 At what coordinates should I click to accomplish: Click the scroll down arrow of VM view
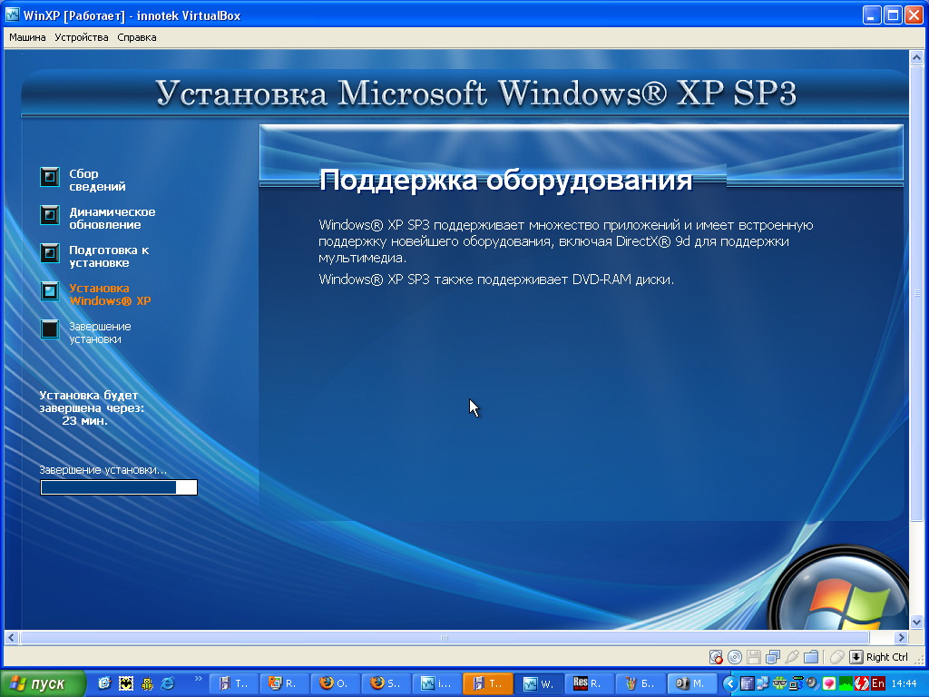click(x=916, y=623)
